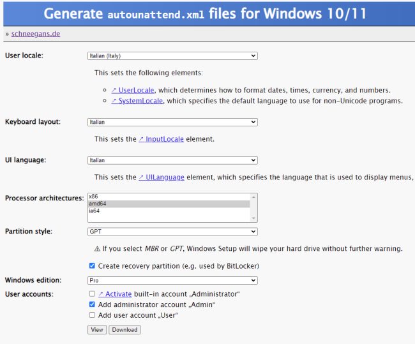Image resolution: width=415 pixels, height=344 pixels.
Task: Click the architectures list scroll down arrow
Action: 253,218
